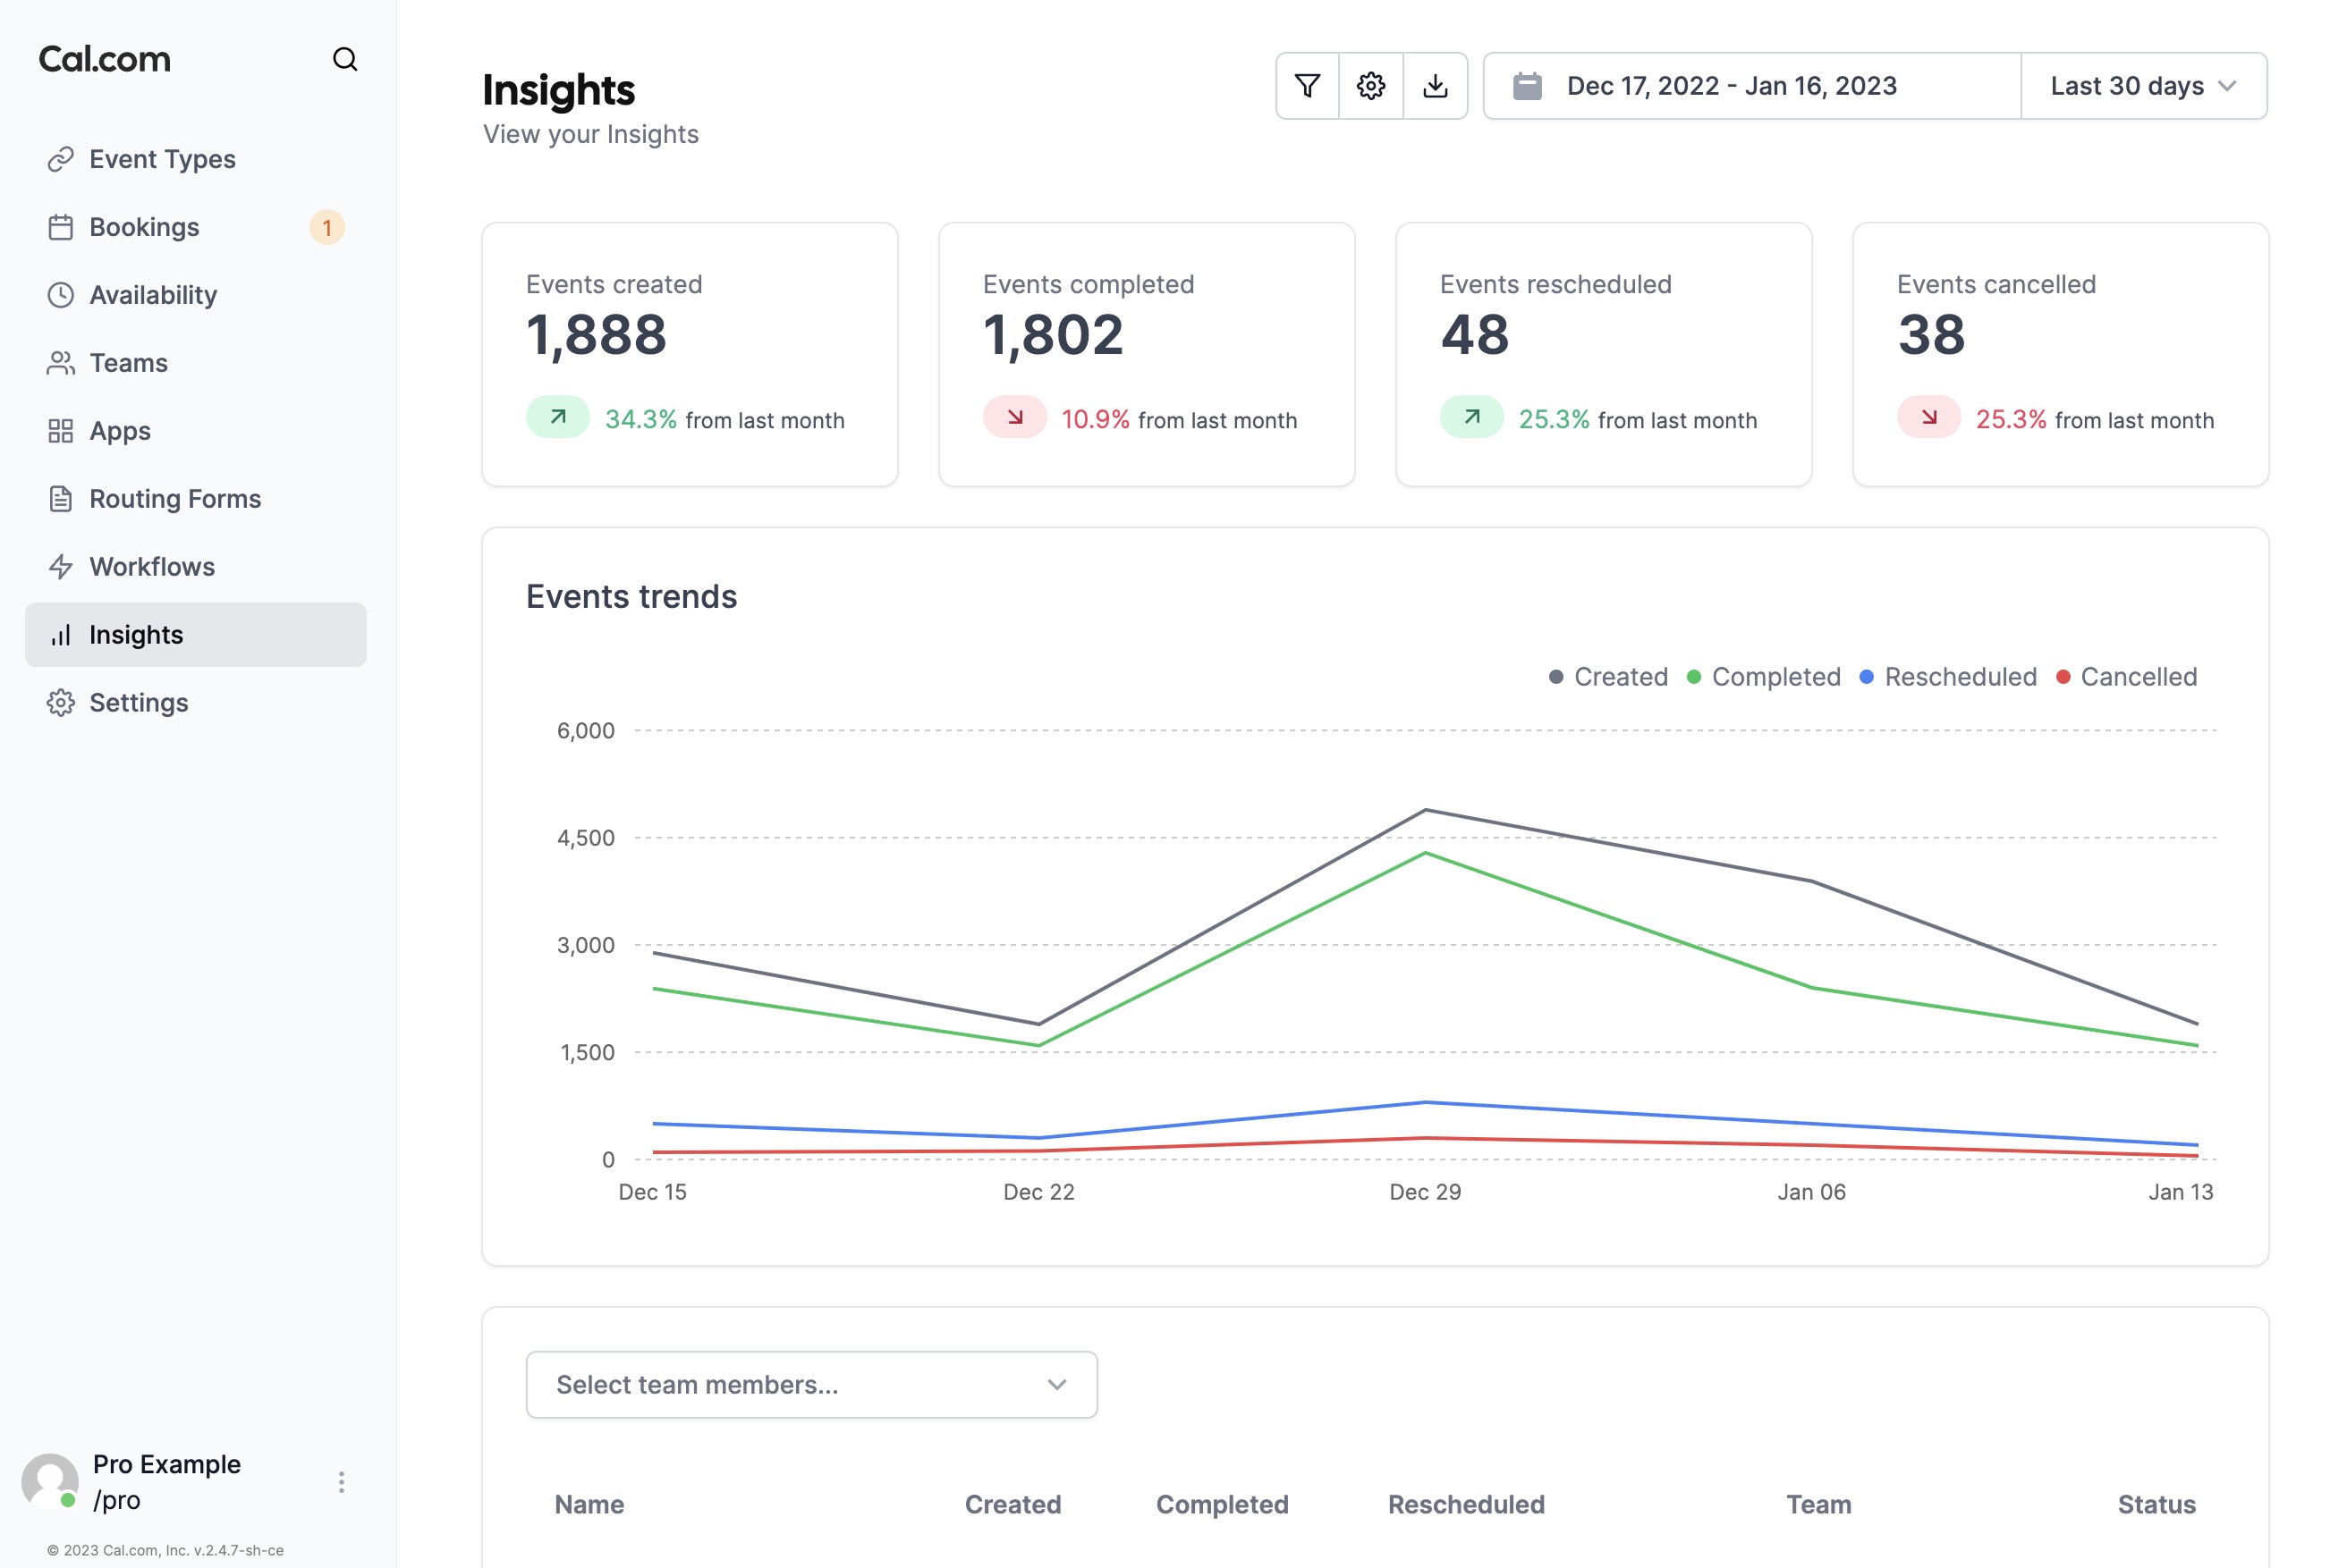Click the Pro Example avatar
Image resolution: width=2347 pixels, height=1568 pixels.
49,1481
